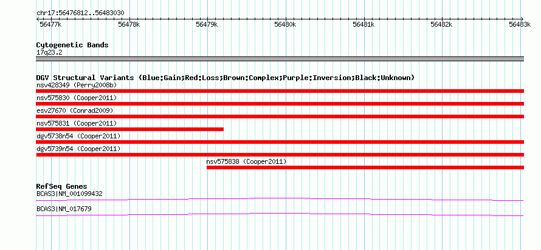Click the 56479k ruler tick label

click(207, 24)
